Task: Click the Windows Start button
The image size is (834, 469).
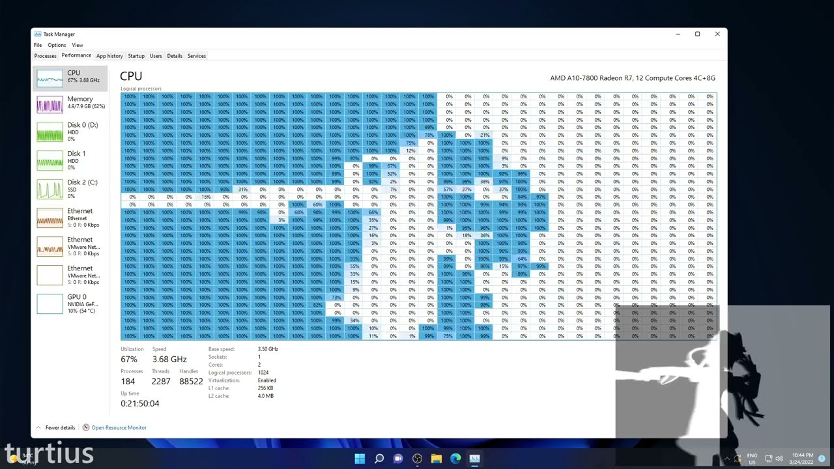Action: coord(360,459)
